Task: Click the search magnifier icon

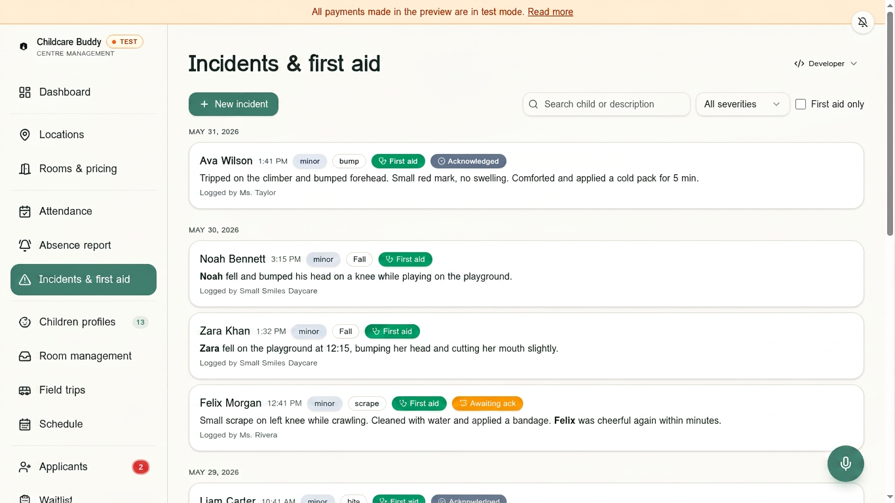Action: coord(533,104)
